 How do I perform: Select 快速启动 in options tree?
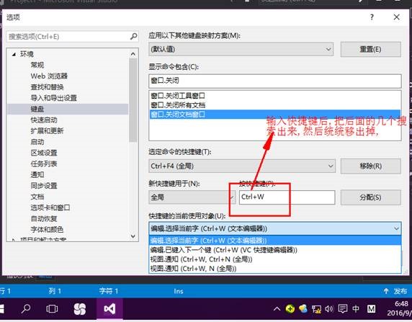coord(44,120)
